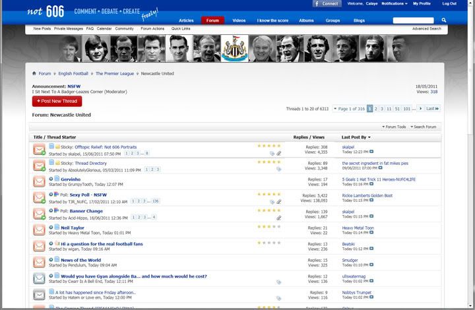
Task: Open I know the score tab
Action: (272, 20)
